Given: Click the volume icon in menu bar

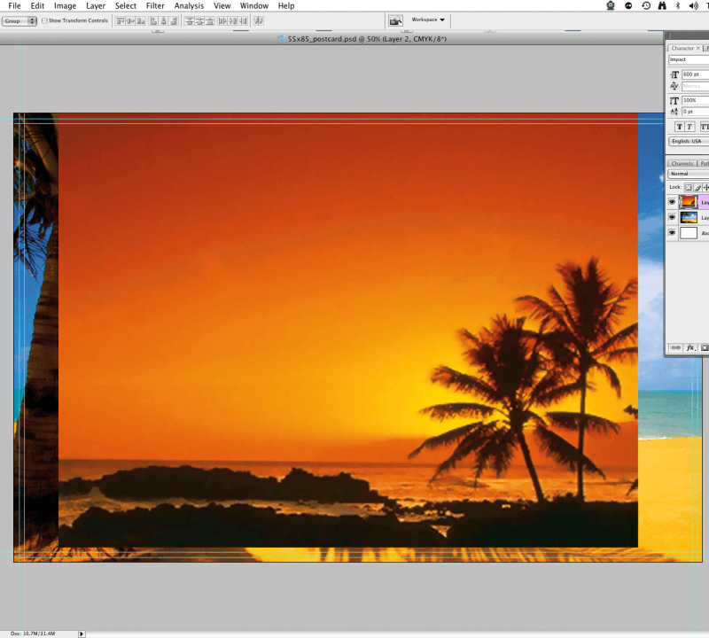Looking at the screenshot, I should [694, 5].
